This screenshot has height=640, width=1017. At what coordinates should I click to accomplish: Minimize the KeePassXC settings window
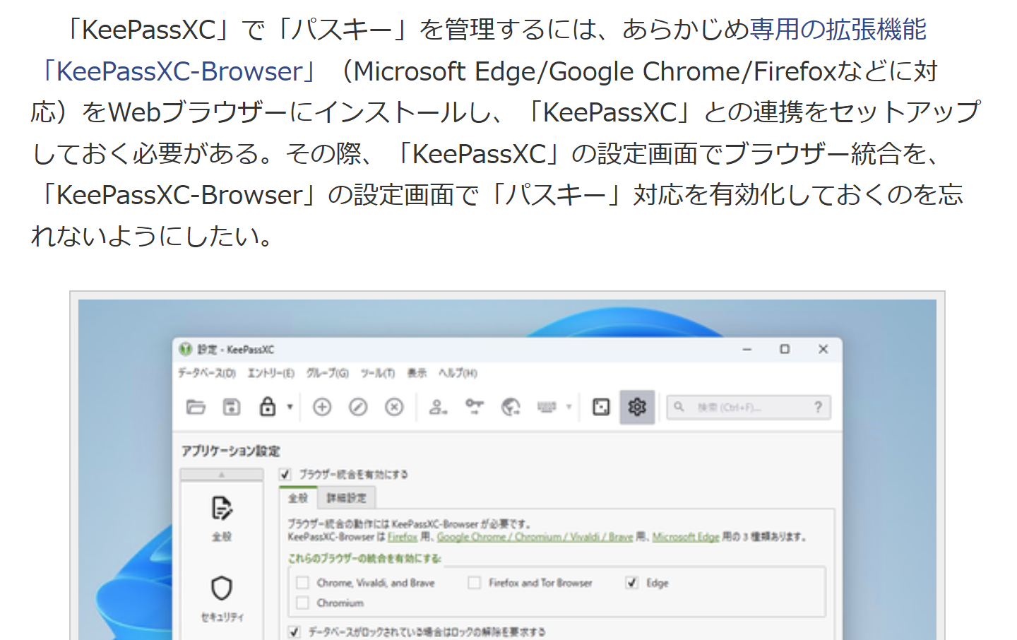(x=747, y=349)
